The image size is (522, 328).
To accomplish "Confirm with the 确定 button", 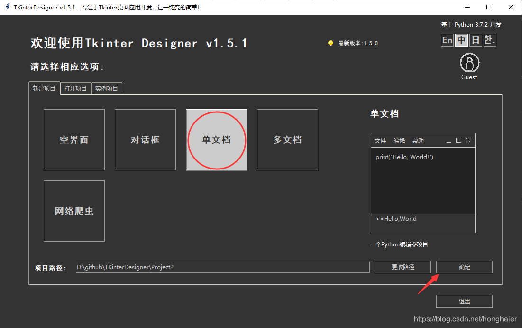I will (x=465, y=267).
